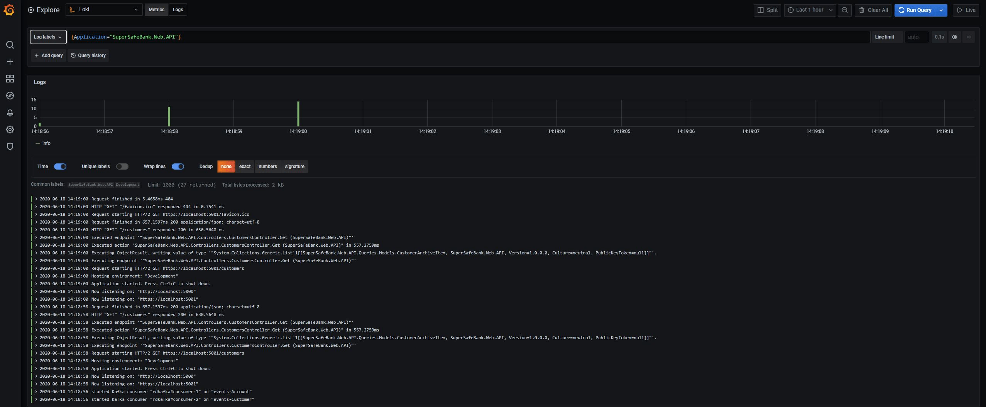Click the Line limit input field
This screenshot has width=986, height=407.
tap(916, 37)
